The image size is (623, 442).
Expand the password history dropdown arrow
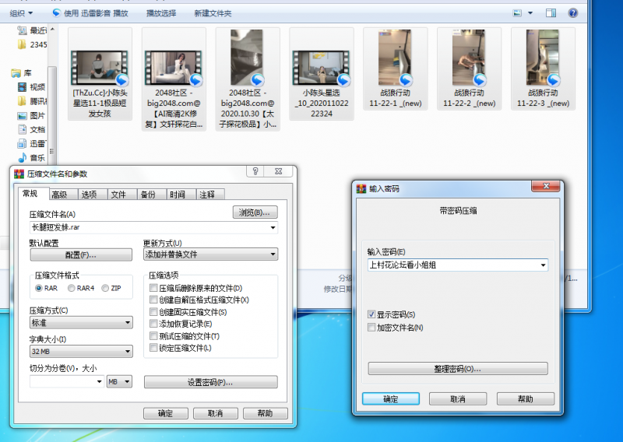(543, 265)
